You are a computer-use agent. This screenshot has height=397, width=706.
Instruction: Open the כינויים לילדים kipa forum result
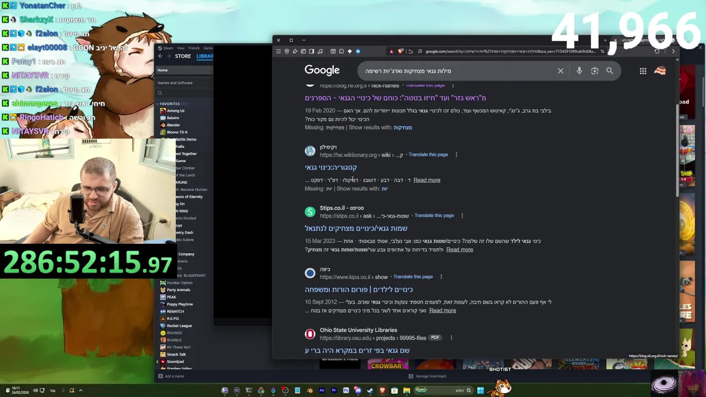359,289
